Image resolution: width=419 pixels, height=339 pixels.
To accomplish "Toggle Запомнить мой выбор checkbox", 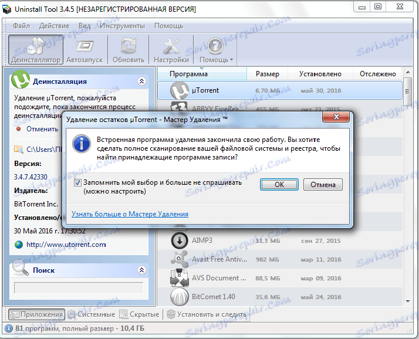I will [77, 183].
